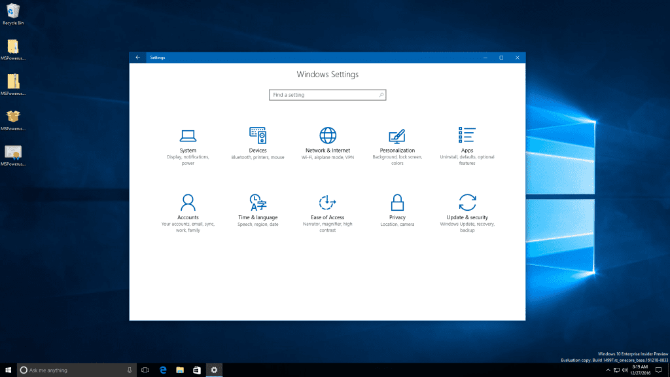This screenshot has width=670, height=377.
Task: Open the Personalization settings category
Action: click(x=397, y=147)
